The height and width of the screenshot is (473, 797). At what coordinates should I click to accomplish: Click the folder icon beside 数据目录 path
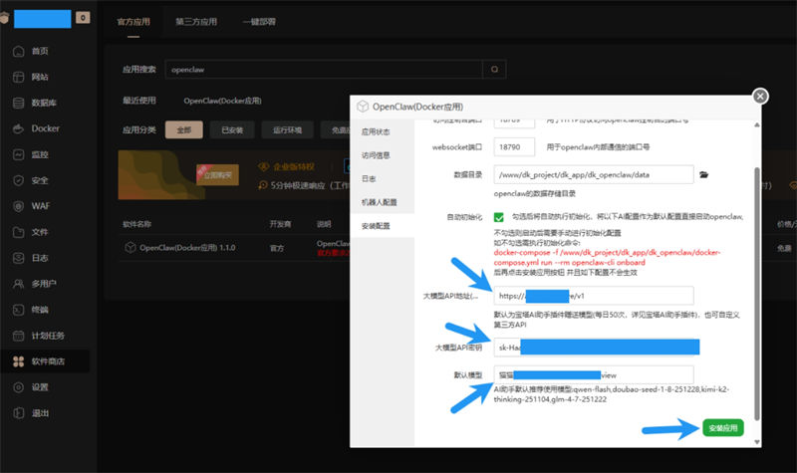click(703, 174)
